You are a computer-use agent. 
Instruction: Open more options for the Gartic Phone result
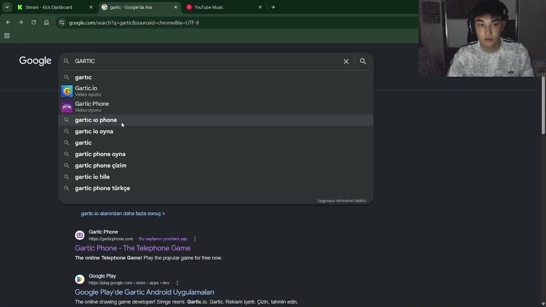click(x=195, y=239)
